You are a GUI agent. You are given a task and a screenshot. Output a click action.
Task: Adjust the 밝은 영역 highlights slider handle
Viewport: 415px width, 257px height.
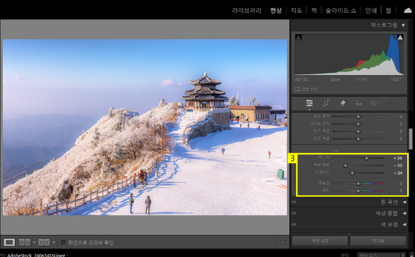pos(358,117)
